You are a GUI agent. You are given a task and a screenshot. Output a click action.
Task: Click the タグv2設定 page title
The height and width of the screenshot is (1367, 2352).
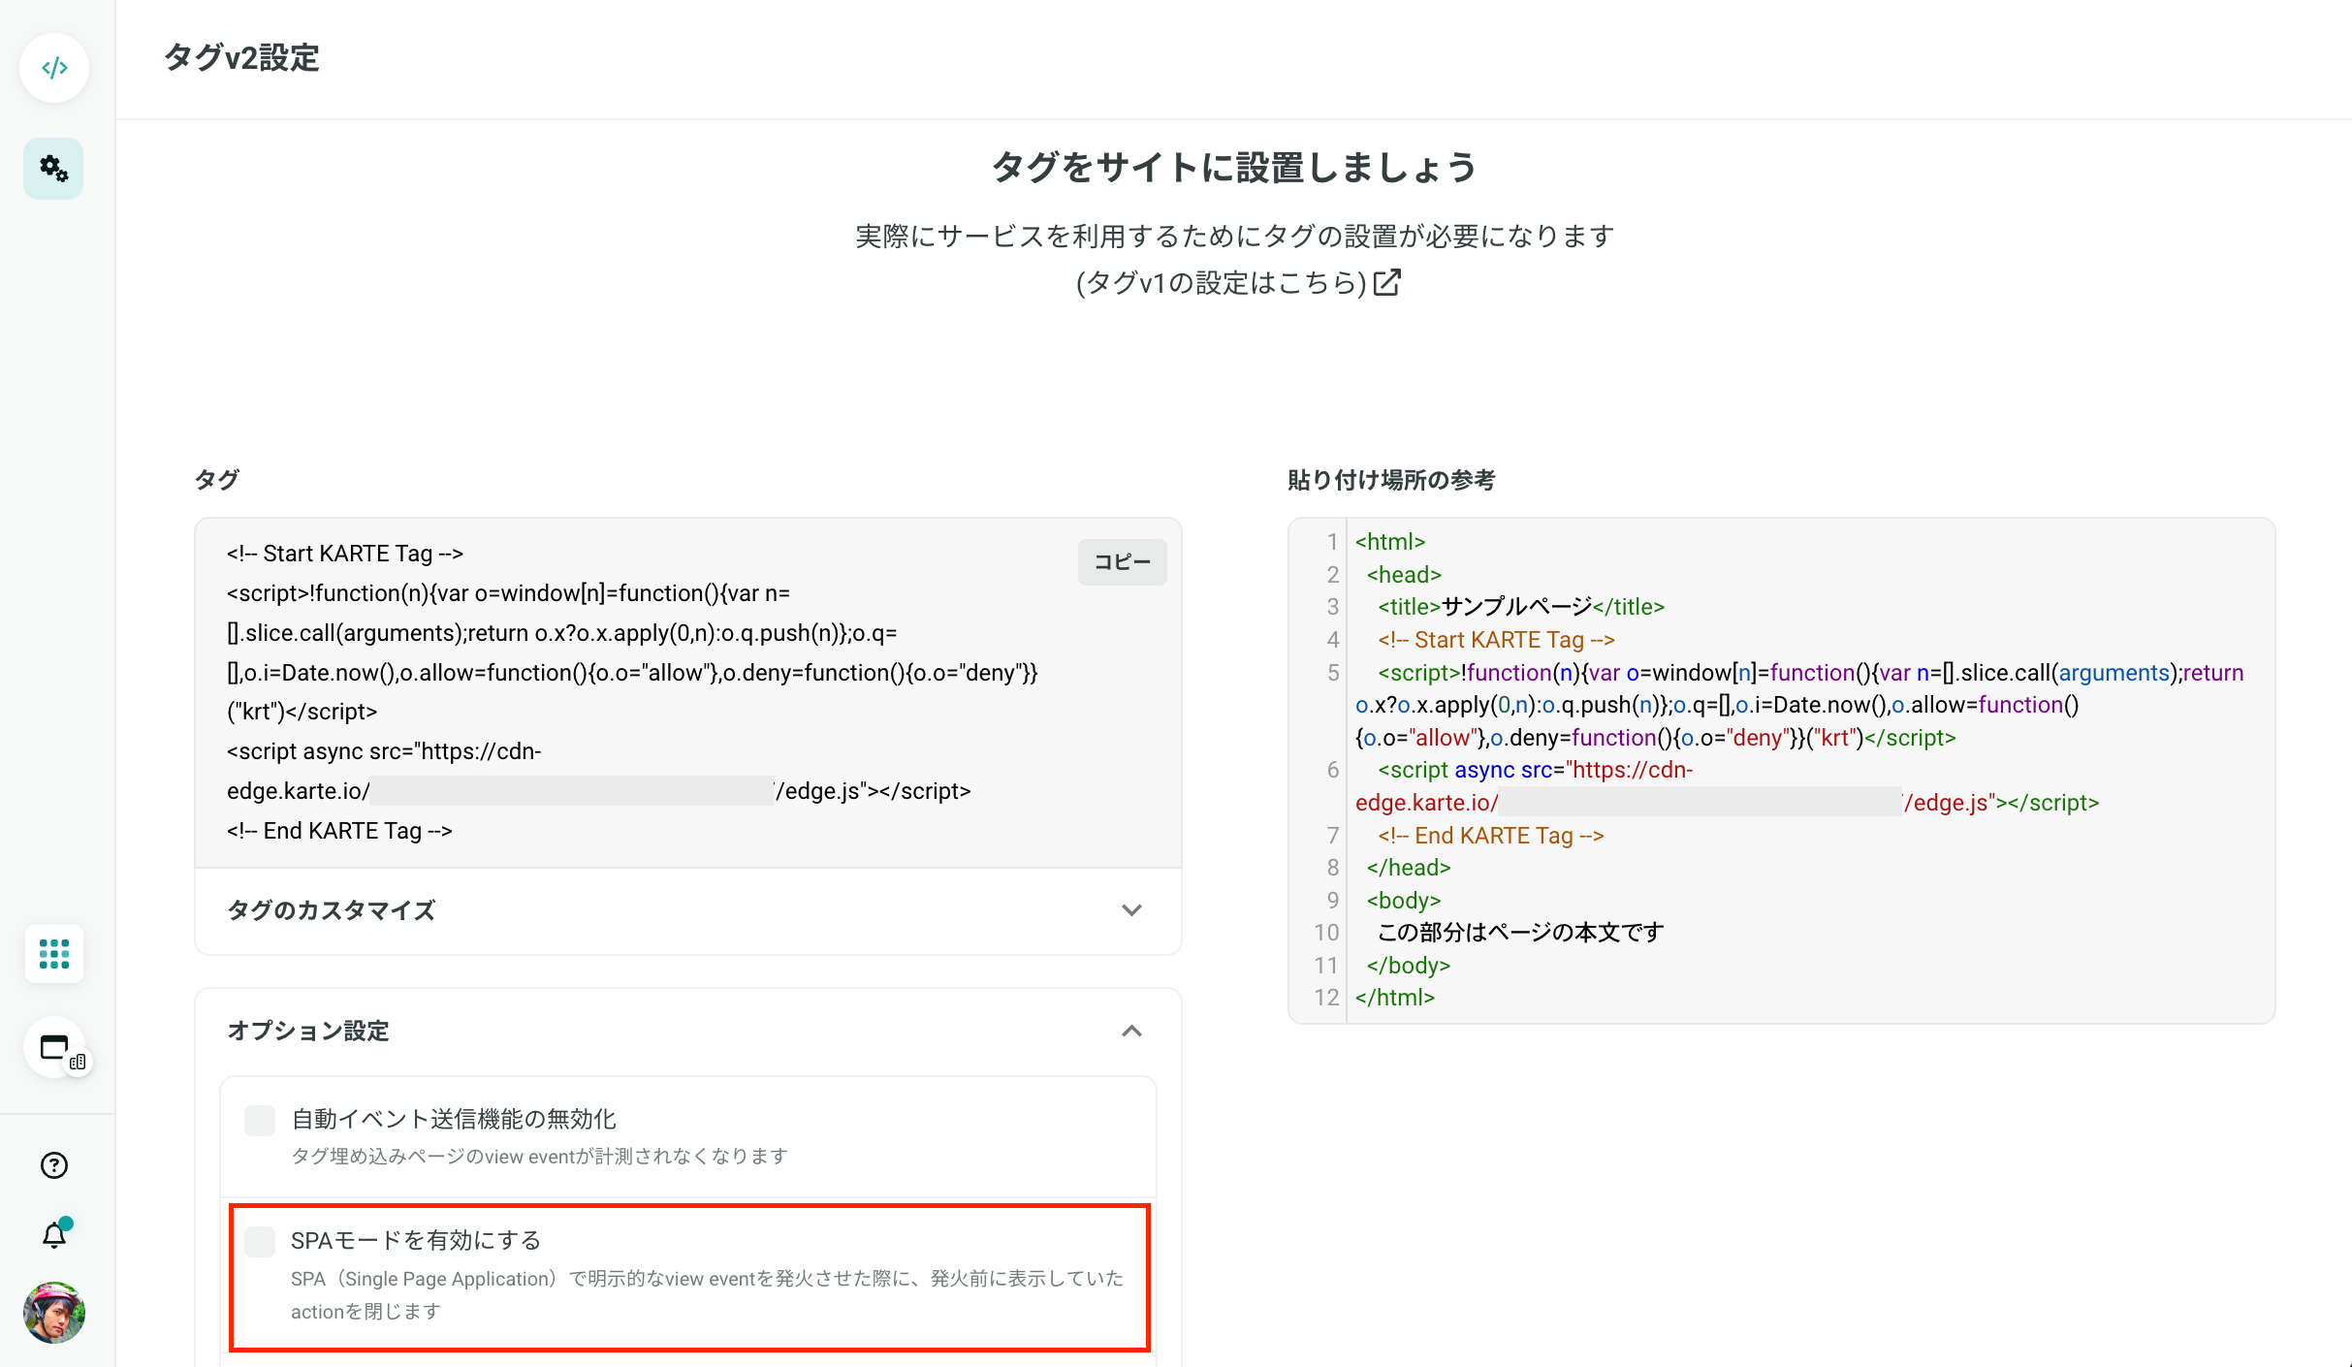coord(241,58)
